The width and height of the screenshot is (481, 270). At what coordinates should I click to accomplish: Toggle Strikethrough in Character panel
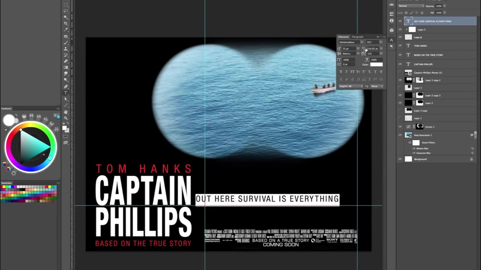[x=381, y=72]
